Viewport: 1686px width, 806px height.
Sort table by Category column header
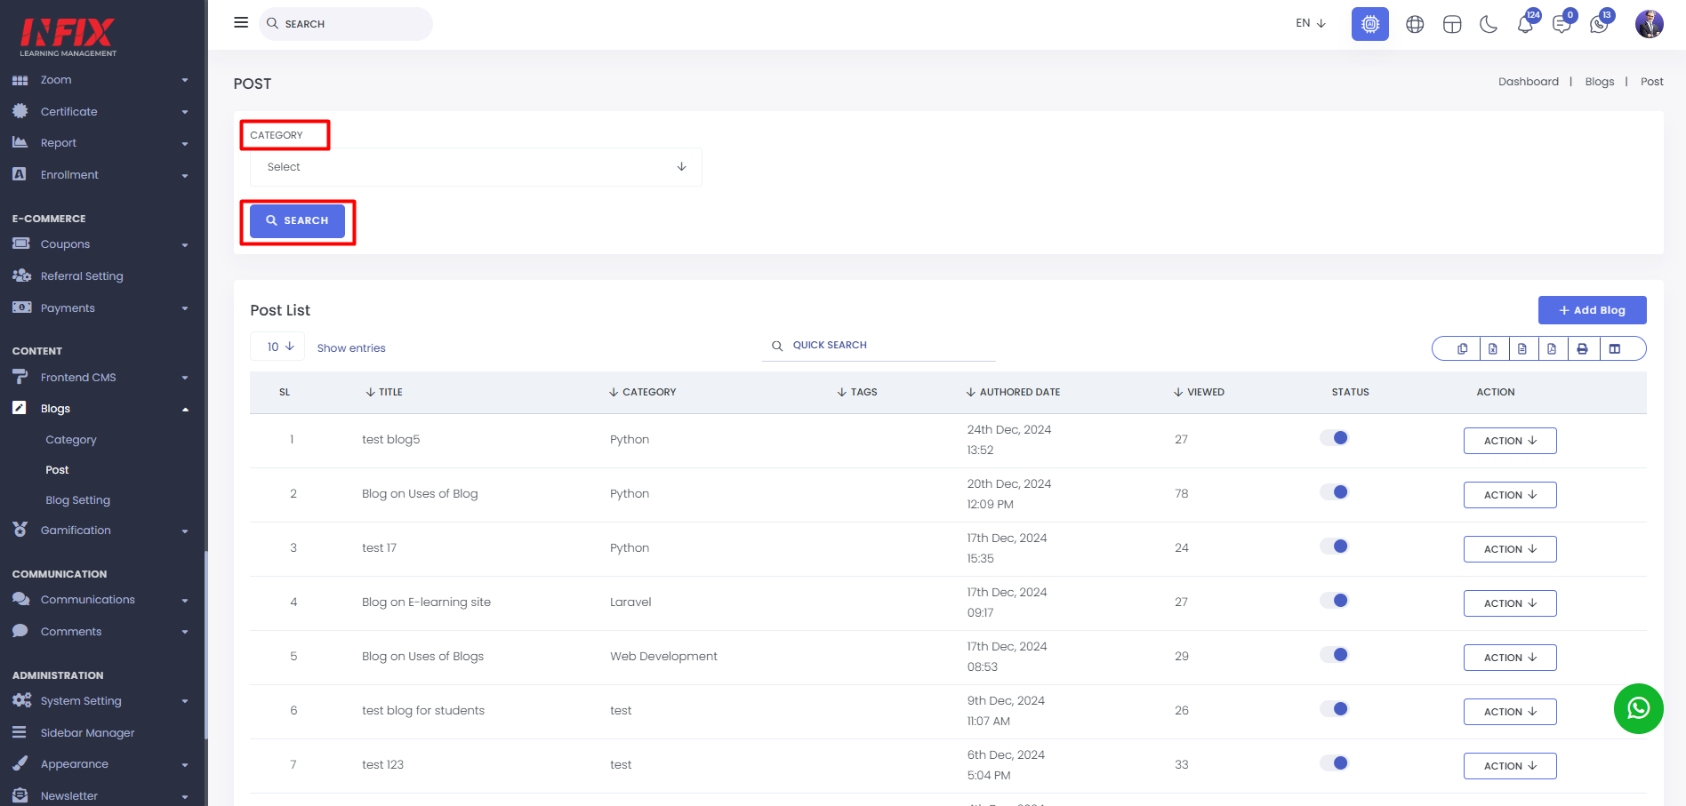point(642,392)
